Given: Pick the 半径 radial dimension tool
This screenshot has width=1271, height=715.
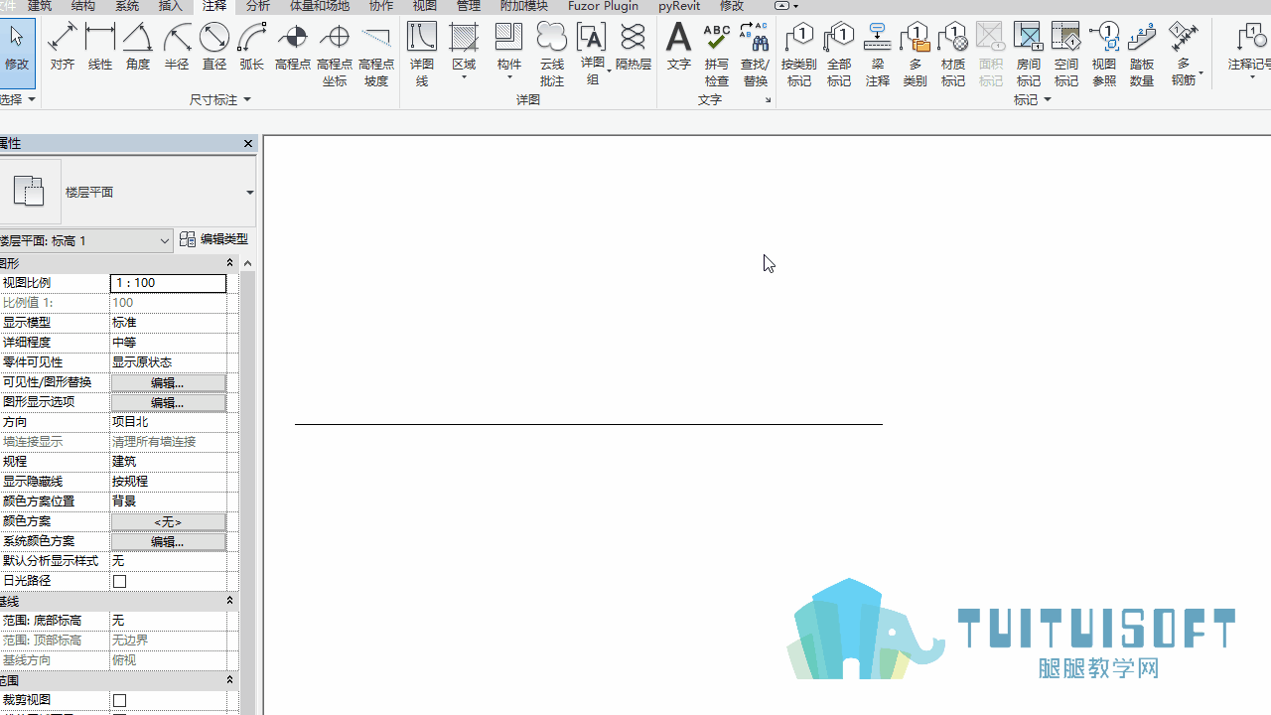Looking at the screenshot, I should point(177,47).
